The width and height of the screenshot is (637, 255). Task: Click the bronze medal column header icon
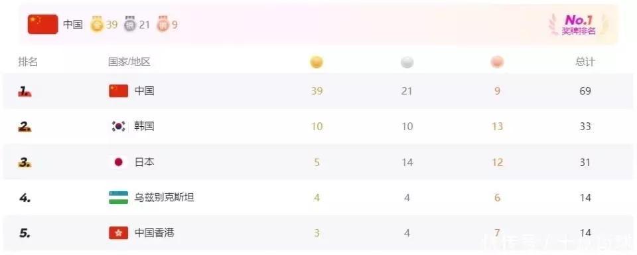(x=497, y=62)
